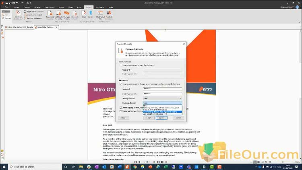Select None option in Changes allowed list

coord(162,106)
